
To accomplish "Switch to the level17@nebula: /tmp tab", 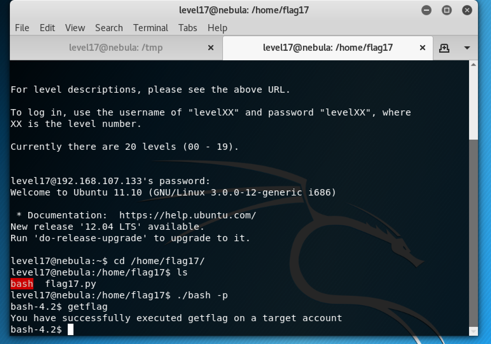I will click(x=115, y=48).
